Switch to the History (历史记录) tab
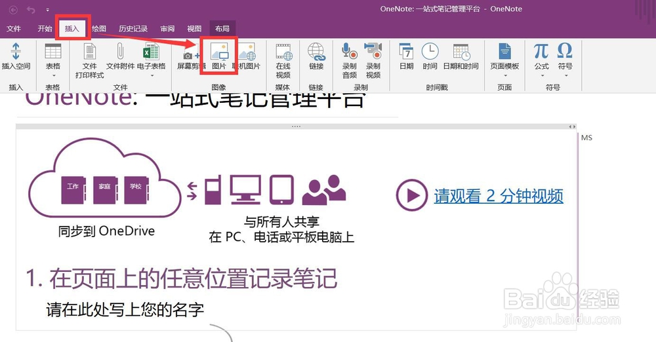656x342 pixels. [133, 28]
